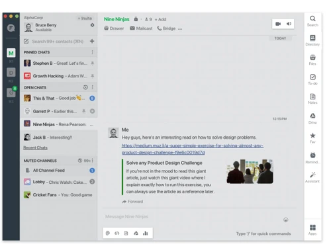Close the Garrett P chat with X
The width and height of the screenshot is (331, 248).
tap(92, 111)
